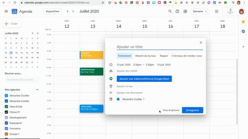Change the 3:30pm end time
248x139 pixels.
pos(150,64)
